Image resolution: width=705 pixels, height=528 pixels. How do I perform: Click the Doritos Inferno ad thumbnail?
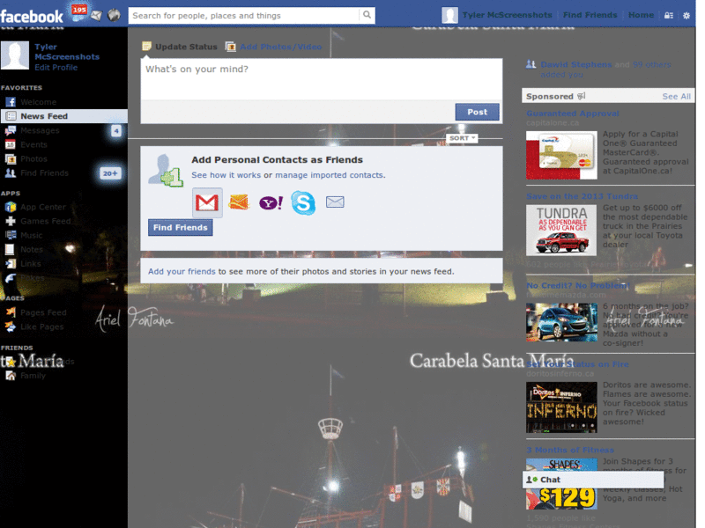561,407
